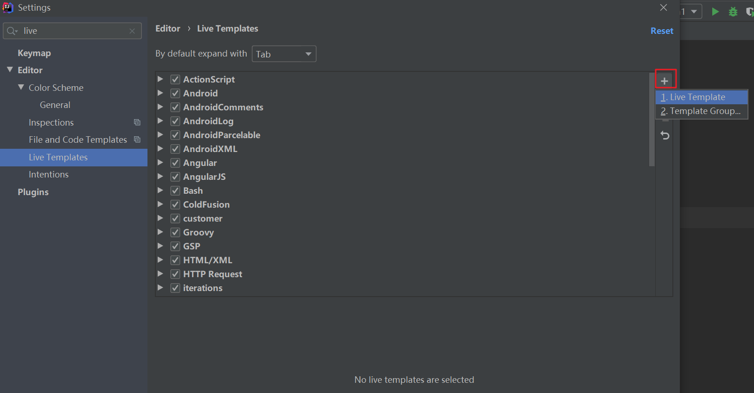
Task: Expand the ActionScript group arrow
Action: [x=160, y=79]
